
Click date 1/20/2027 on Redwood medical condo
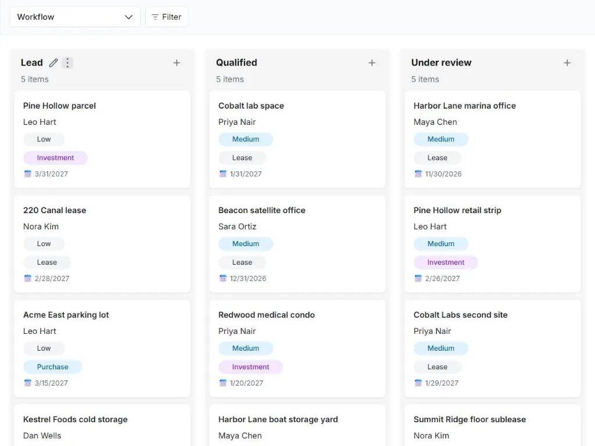246,383
